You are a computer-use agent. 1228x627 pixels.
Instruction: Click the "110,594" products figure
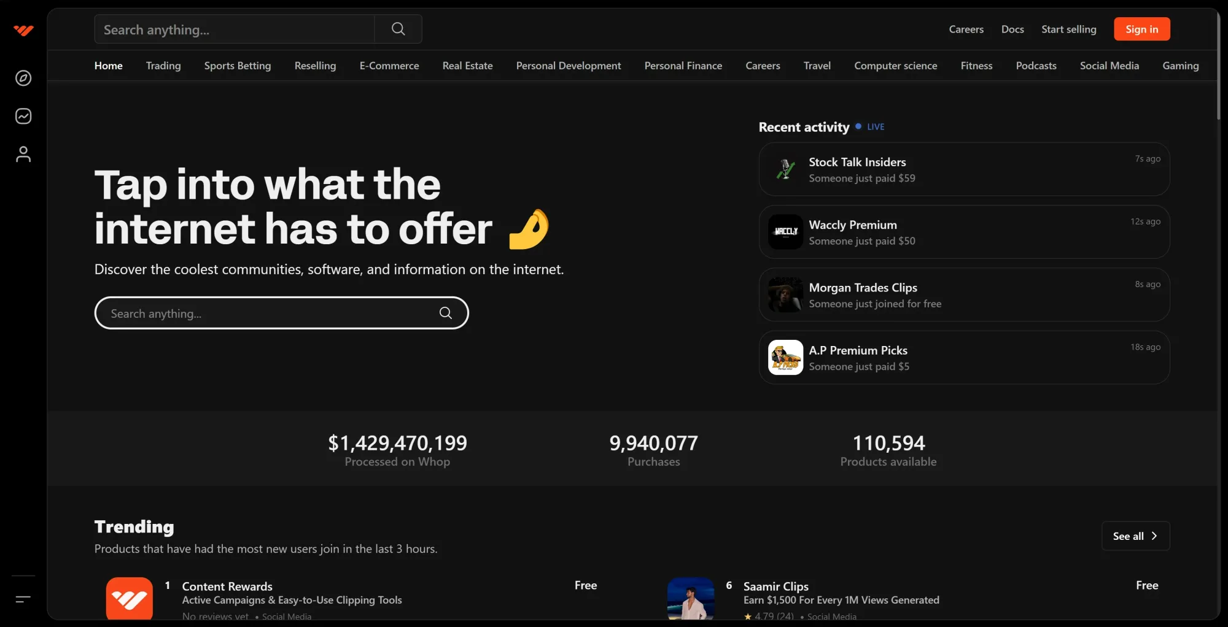[x=888, y=442]
